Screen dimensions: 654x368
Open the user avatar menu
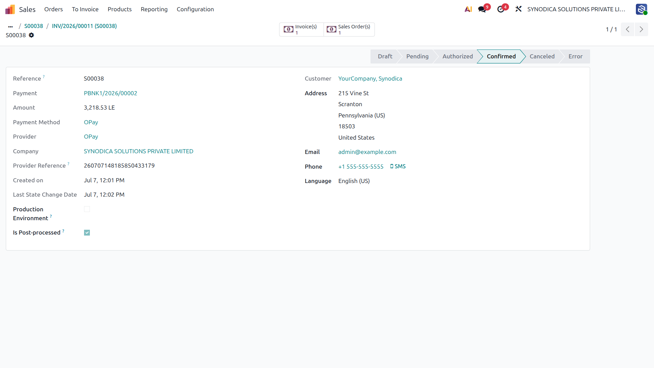[x=641, y=9]
